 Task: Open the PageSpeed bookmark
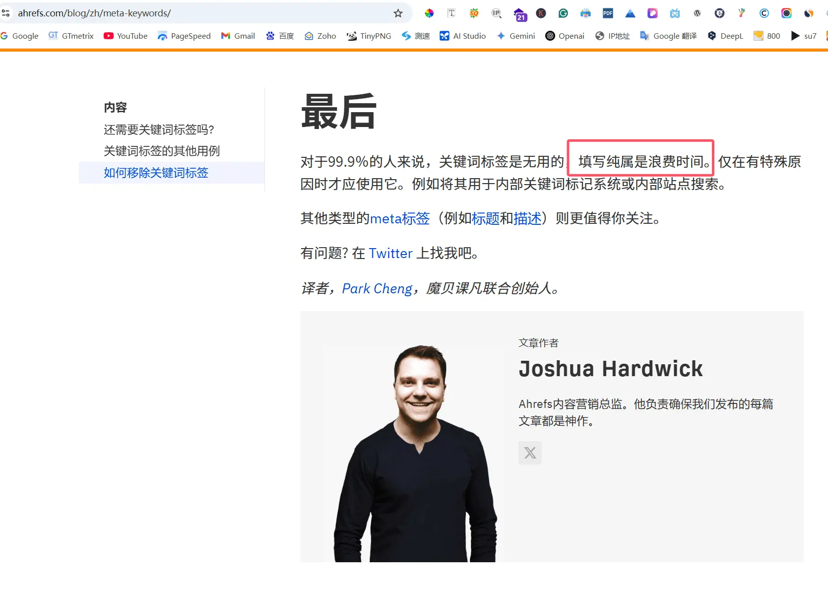coord(184,36)
